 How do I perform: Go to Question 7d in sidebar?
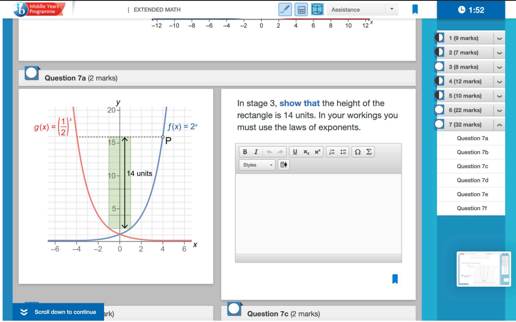click(x=472, y=180)
